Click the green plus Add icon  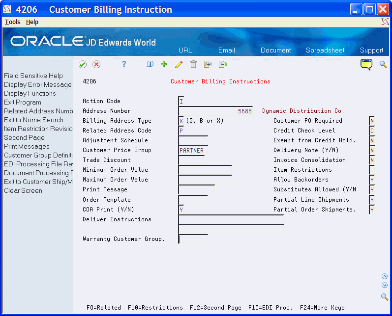coord(164,64)
